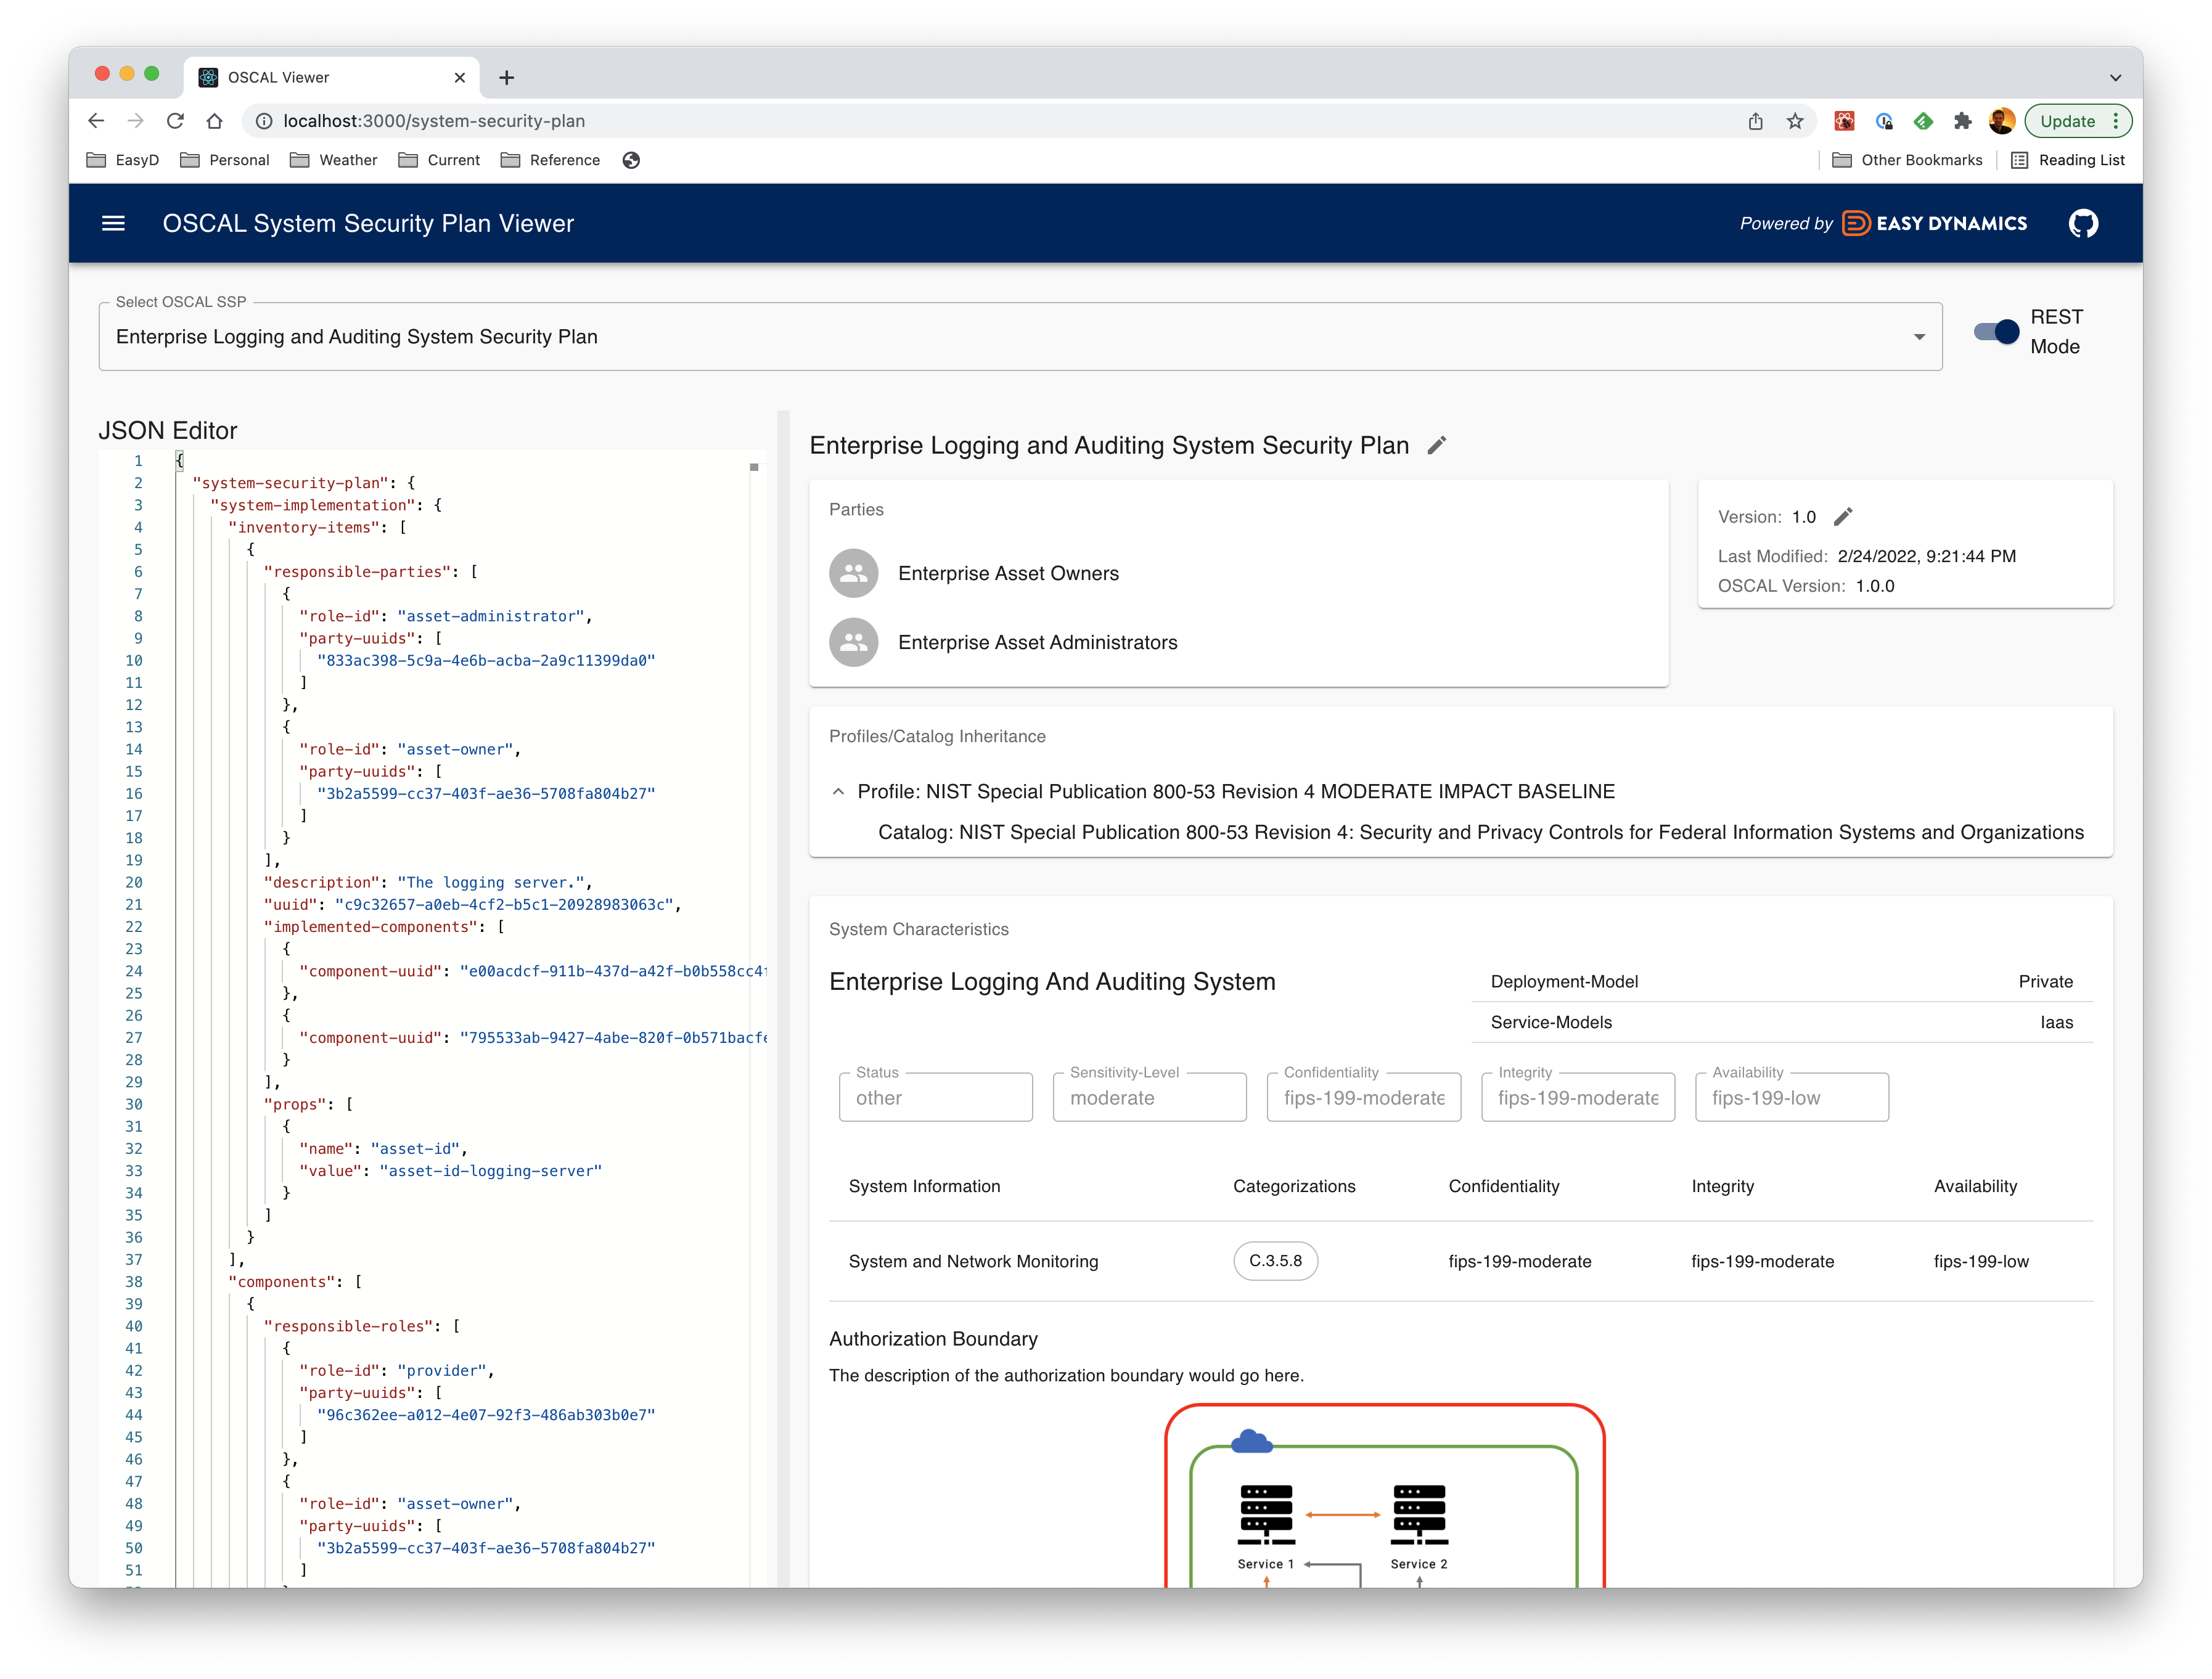Screen dimensions: 2212x1679
Task: Go forward in browser history
Action: click(136, 121)
